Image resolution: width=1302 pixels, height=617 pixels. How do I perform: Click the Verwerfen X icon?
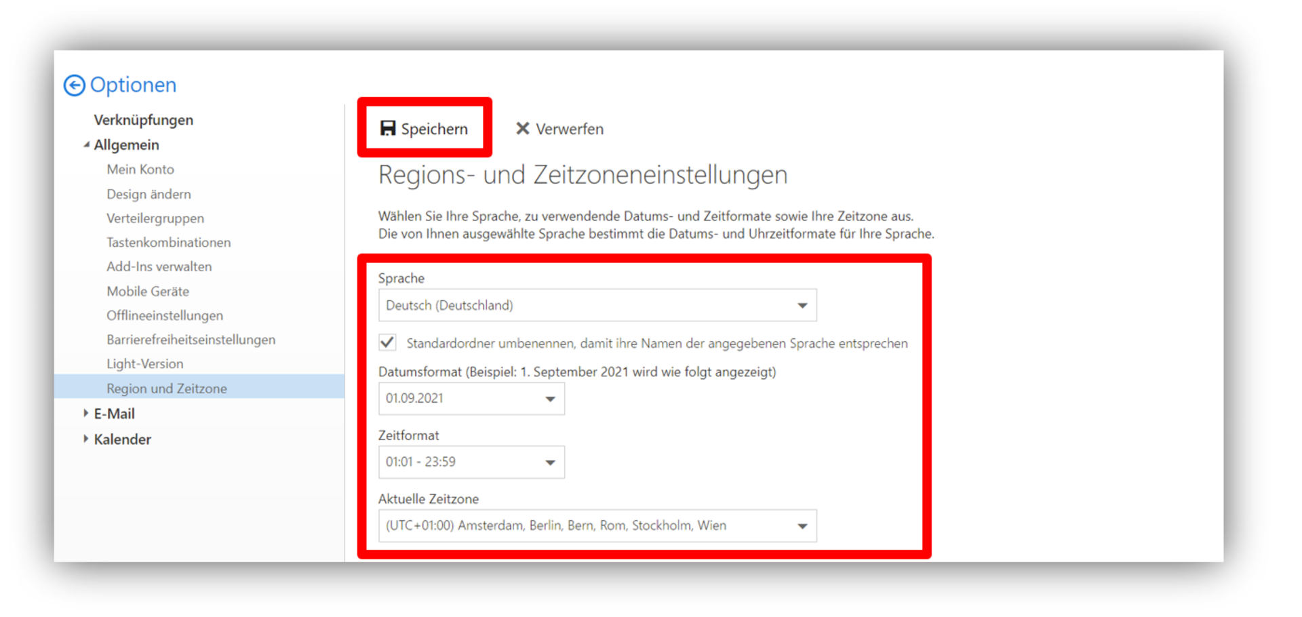522,129
